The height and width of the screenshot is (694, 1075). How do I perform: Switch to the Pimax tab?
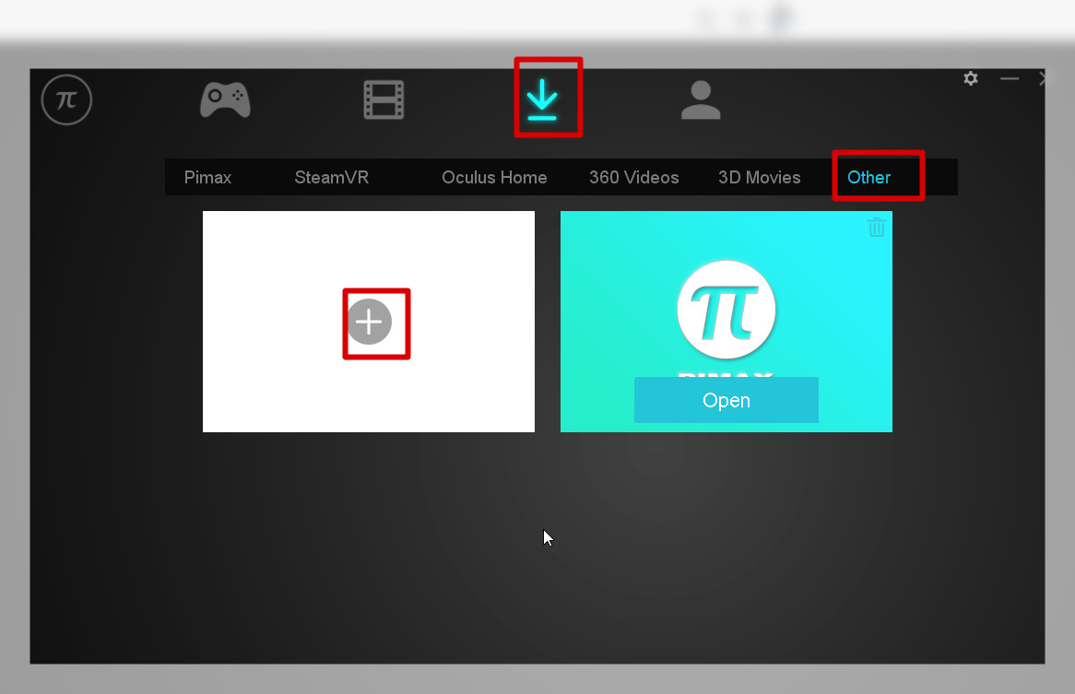(207, 178)
